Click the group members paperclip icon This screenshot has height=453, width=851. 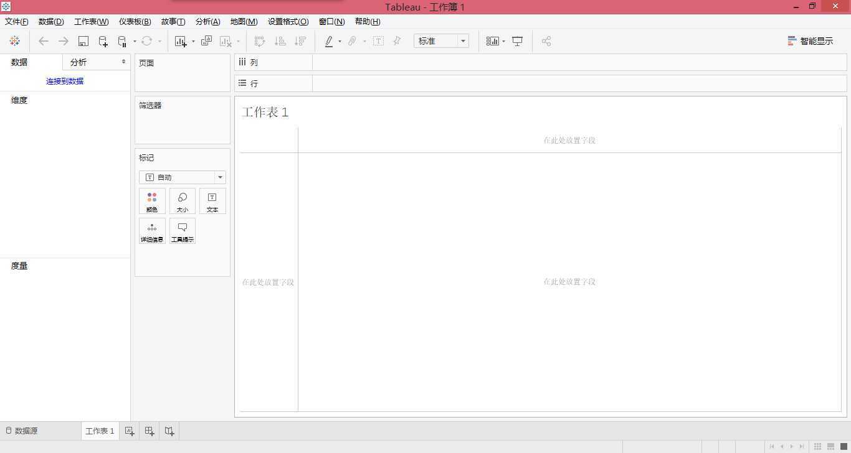[352, 41]
